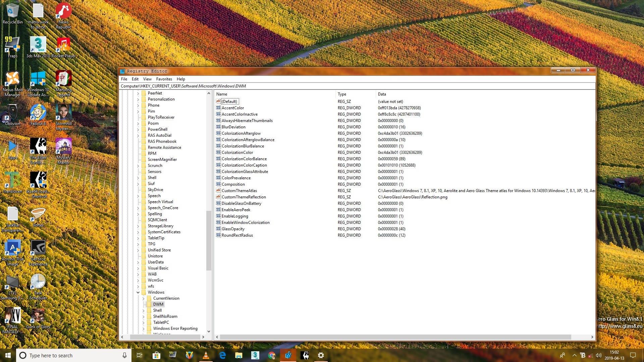This screenshot has width=644, height=362.
Task: Open Microsoft Edge from the taskbar
Action: click(222, 355)
